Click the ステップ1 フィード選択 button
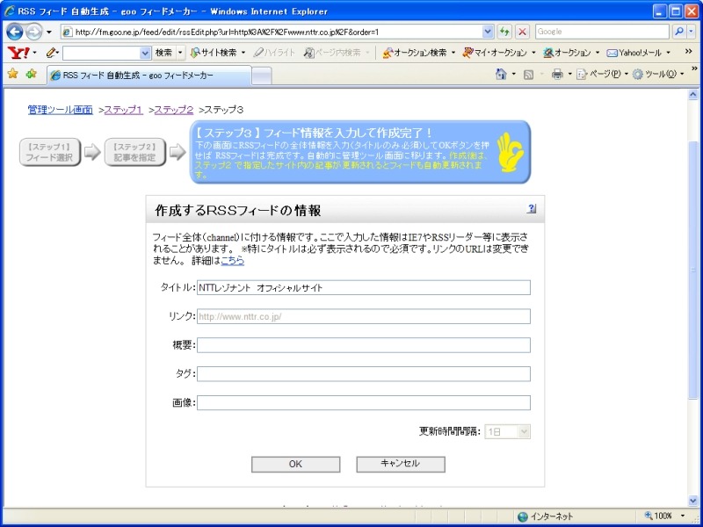703x527 pixels. pyautogui.click(x=50, y=152)
